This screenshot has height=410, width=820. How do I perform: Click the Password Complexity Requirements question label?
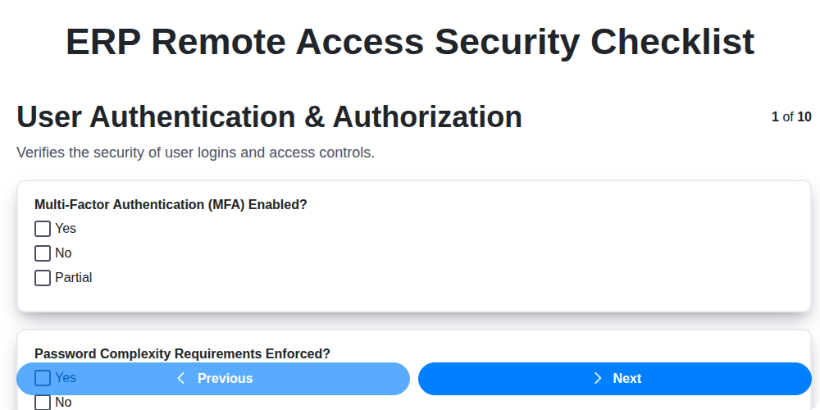(x=182, y=353)
